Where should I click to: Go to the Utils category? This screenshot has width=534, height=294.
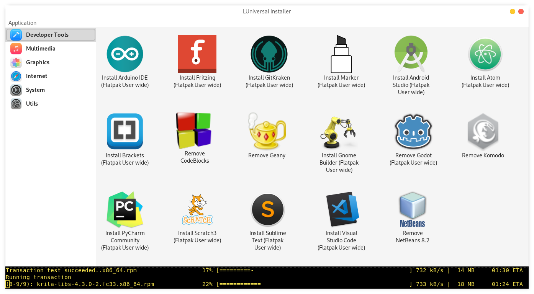(x=51, y=104)
